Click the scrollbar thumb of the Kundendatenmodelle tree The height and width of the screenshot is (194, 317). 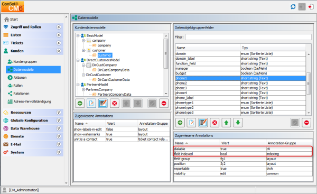[x=166, y=53]
